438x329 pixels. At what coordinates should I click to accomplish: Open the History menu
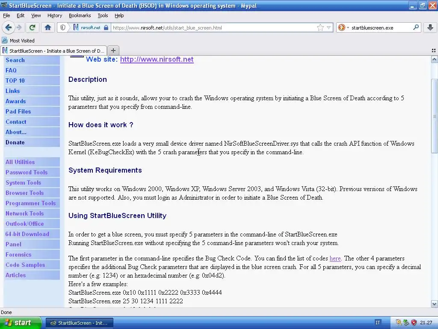click(x=55, y=15)
